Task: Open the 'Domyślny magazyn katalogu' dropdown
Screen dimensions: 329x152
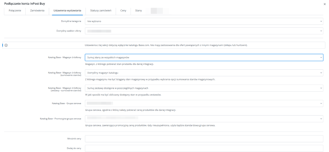Action: tap(204, 73)
